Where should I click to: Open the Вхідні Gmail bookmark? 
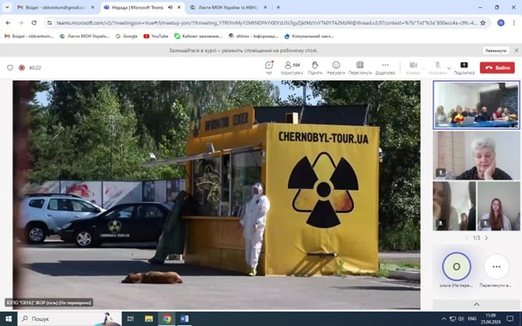point(29,36)
